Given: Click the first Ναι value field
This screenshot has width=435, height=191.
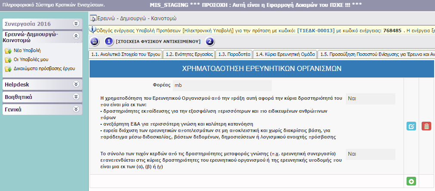Looking at the screenshot, I should coord(370,99).
